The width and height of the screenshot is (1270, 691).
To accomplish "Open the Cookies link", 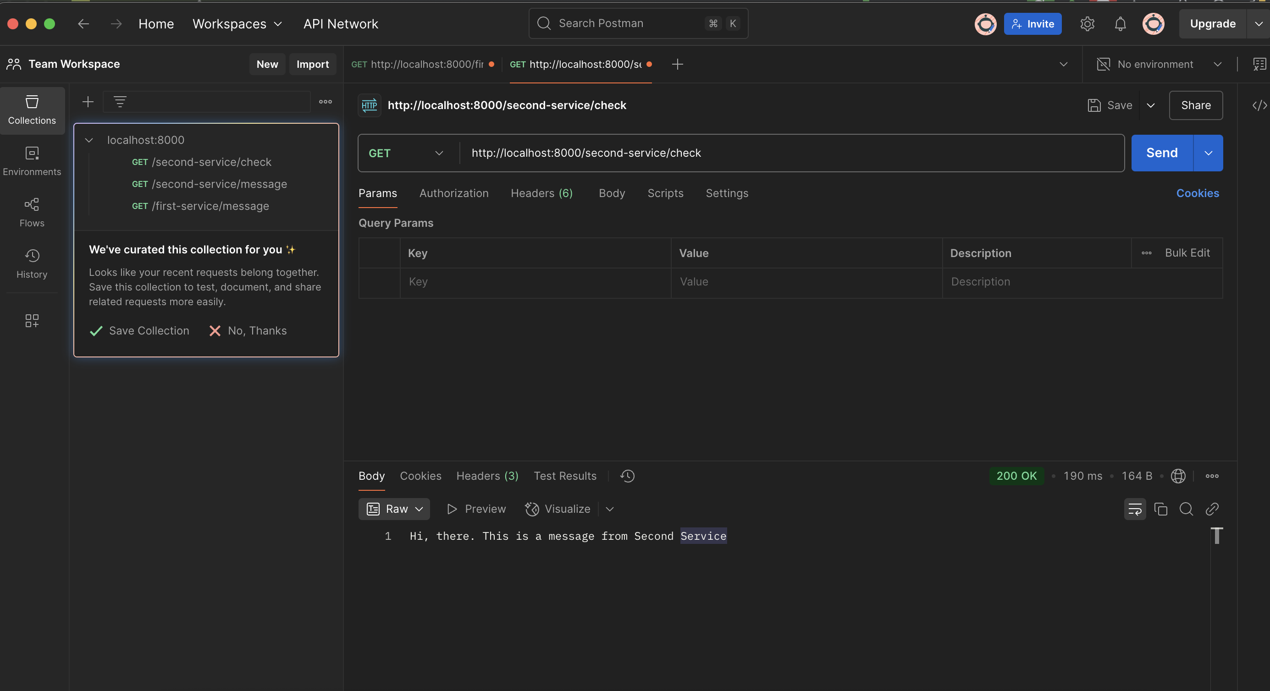I will [x=1197, y=193].
